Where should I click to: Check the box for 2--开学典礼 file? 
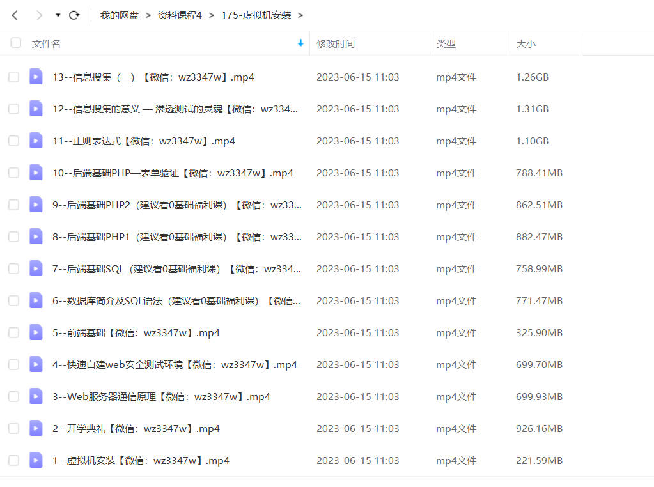coord(14,429)
